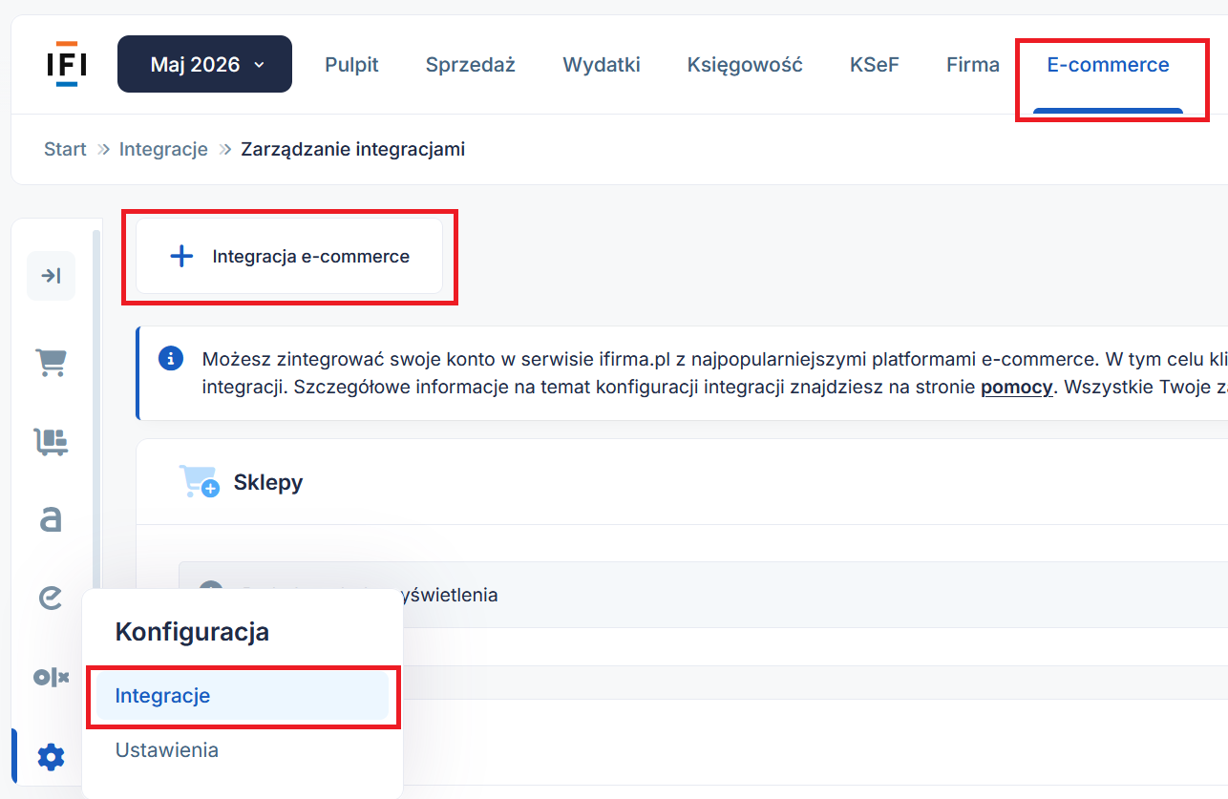Go to the Start breadcrumb
Image resolution: width=1228 pixels, height=799 pixels.
[65, 149]
